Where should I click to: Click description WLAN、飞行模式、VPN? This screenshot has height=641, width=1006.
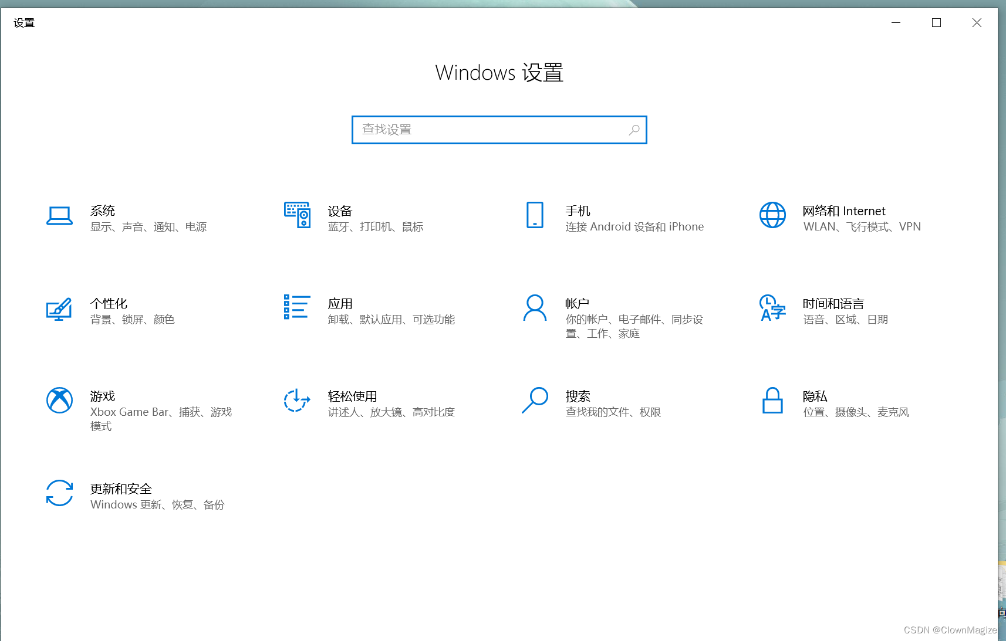(862, 227)
